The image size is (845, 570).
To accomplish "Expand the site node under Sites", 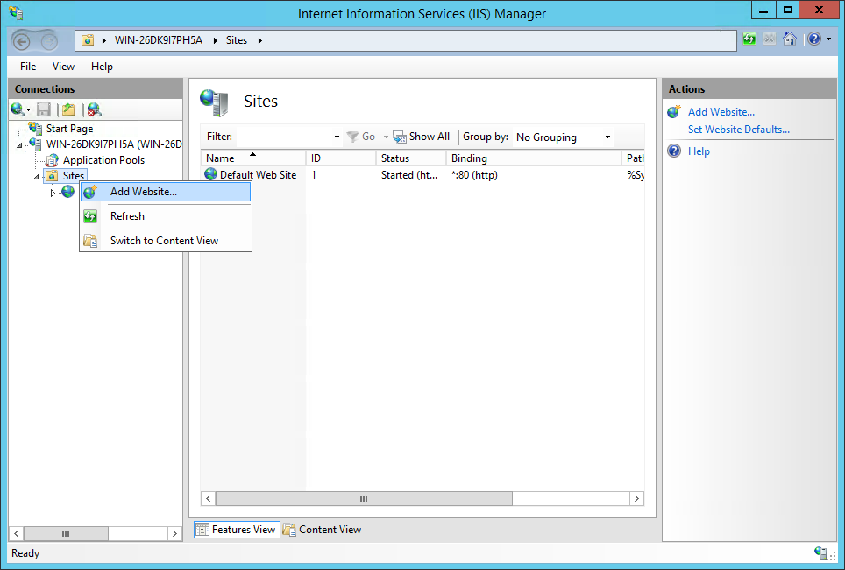I will pos(53,192).
